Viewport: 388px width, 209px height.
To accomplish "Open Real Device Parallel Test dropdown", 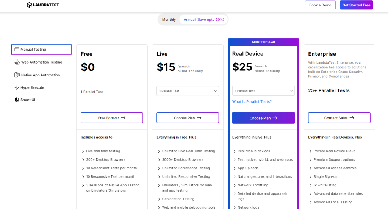I will pos(263,91).
